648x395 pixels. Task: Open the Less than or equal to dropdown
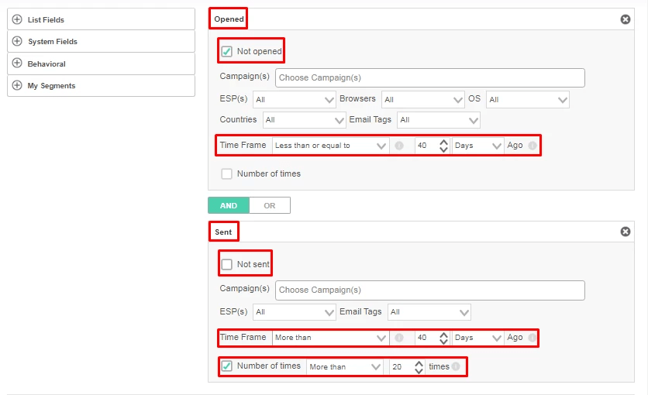330,146
